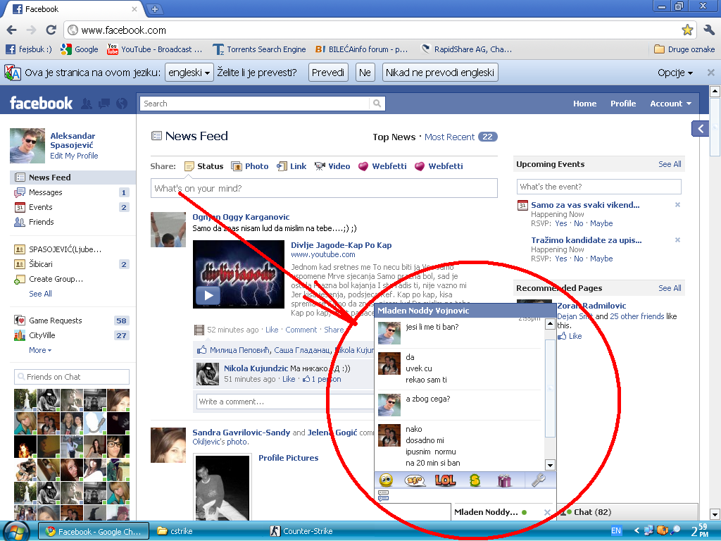The image size is (721, 541).
Task: Dismiss the Samo za vas svaki vikend event
Action: pyautogui.click(x=677, y=205)
